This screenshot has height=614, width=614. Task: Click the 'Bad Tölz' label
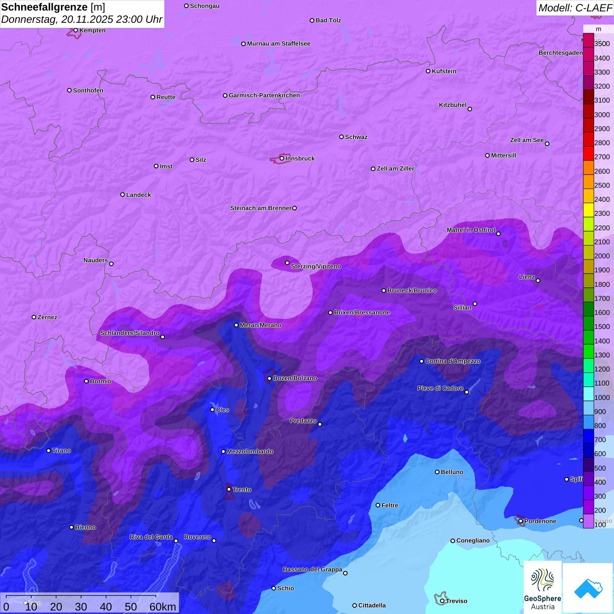point(328,20)
